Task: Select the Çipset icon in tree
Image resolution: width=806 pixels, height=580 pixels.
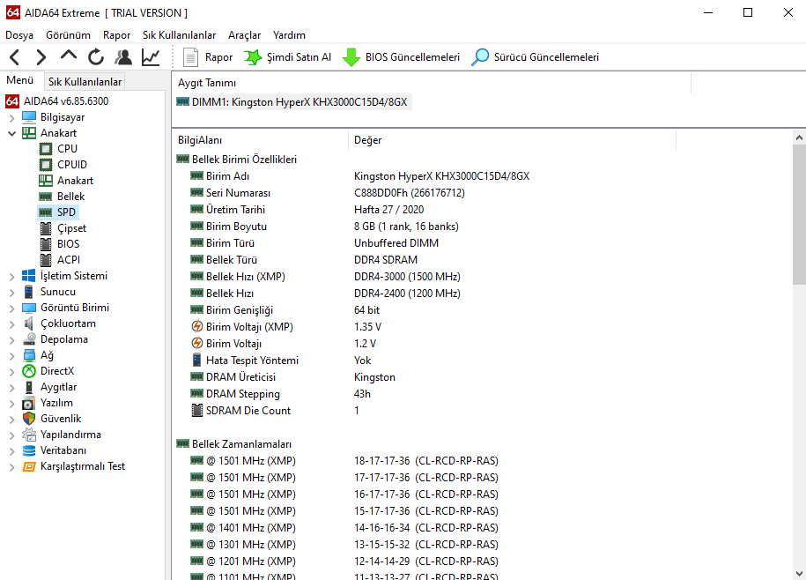Action: pos(46,228)
